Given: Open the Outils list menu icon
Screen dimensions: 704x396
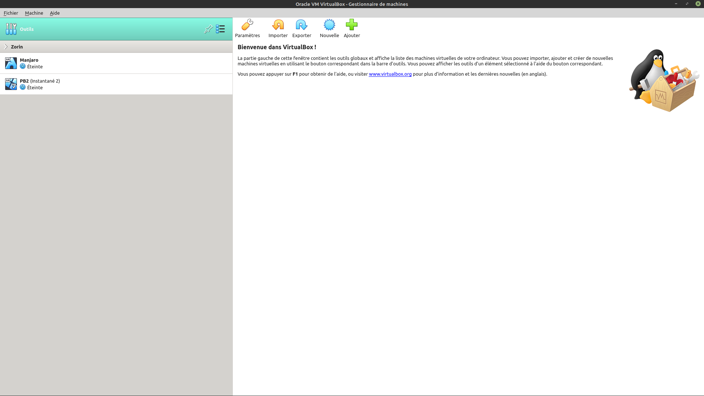Looking at the screenshot, I should pyautogui.click(x=220, y=29).
